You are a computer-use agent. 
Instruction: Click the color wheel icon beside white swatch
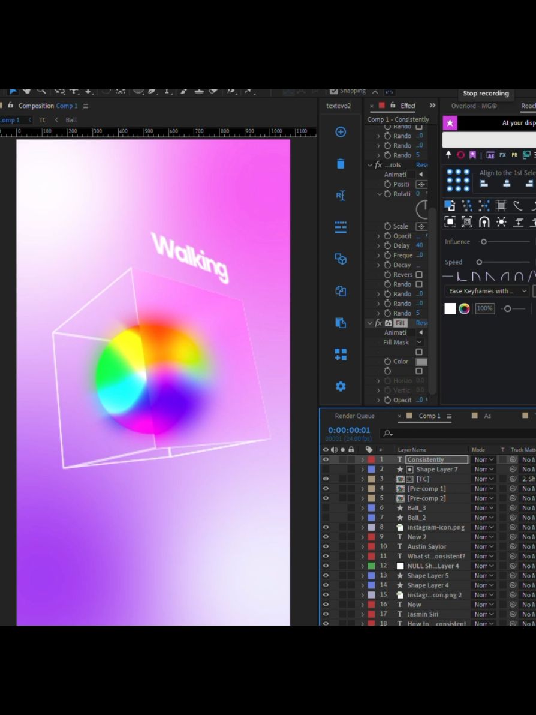click(464, 309)
